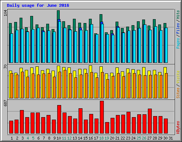182x142 pixels.
Task: Click green day '11' axis label
Action: point(64,138)
